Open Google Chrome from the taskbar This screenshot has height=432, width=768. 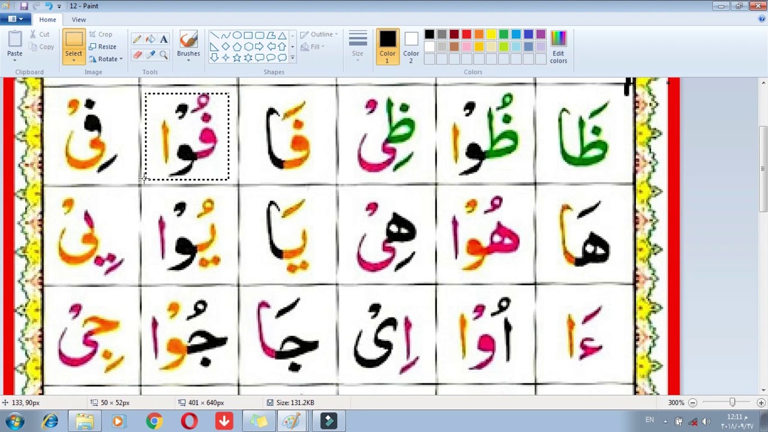click(154, 421)
